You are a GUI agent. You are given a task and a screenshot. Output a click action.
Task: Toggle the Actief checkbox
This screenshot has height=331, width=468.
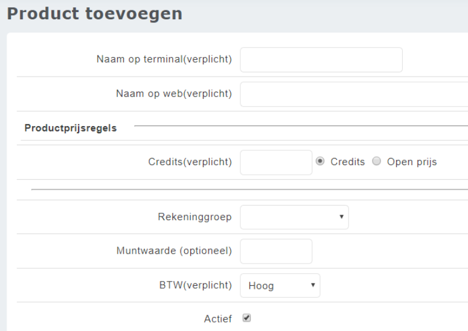point(246,318)
